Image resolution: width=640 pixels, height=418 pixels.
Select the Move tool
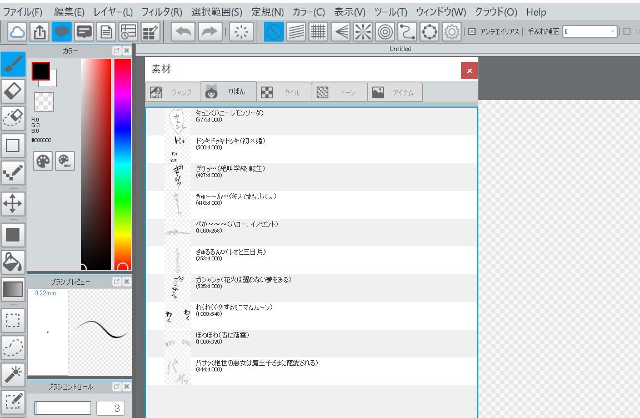coord(12,204)
